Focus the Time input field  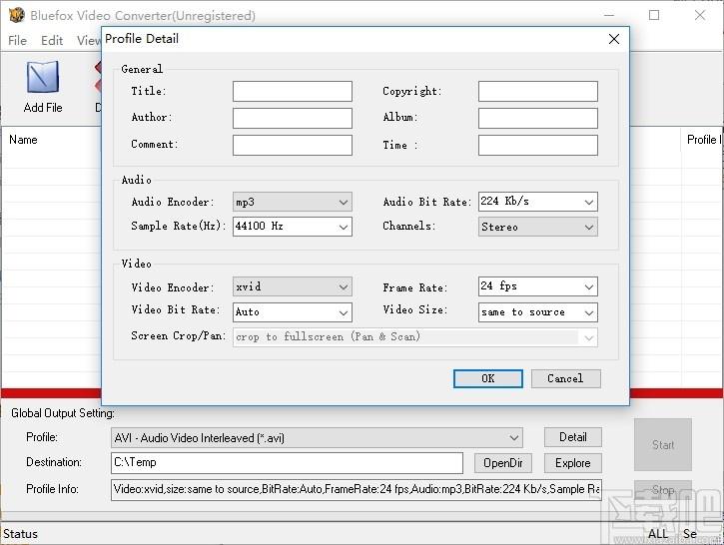[538, 145]
